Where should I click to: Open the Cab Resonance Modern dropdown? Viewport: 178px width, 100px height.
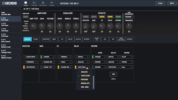point(129,17)
